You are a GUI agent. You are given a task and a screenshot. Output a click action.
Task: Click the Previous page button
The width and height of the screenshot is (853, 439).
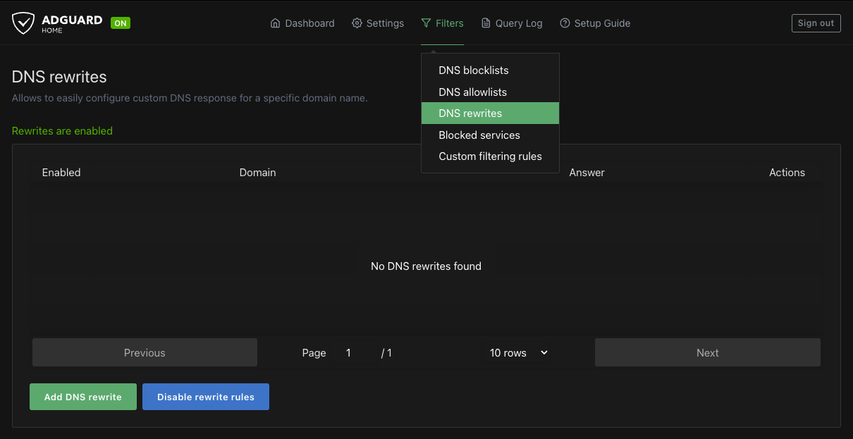click(x=145, y=353)
